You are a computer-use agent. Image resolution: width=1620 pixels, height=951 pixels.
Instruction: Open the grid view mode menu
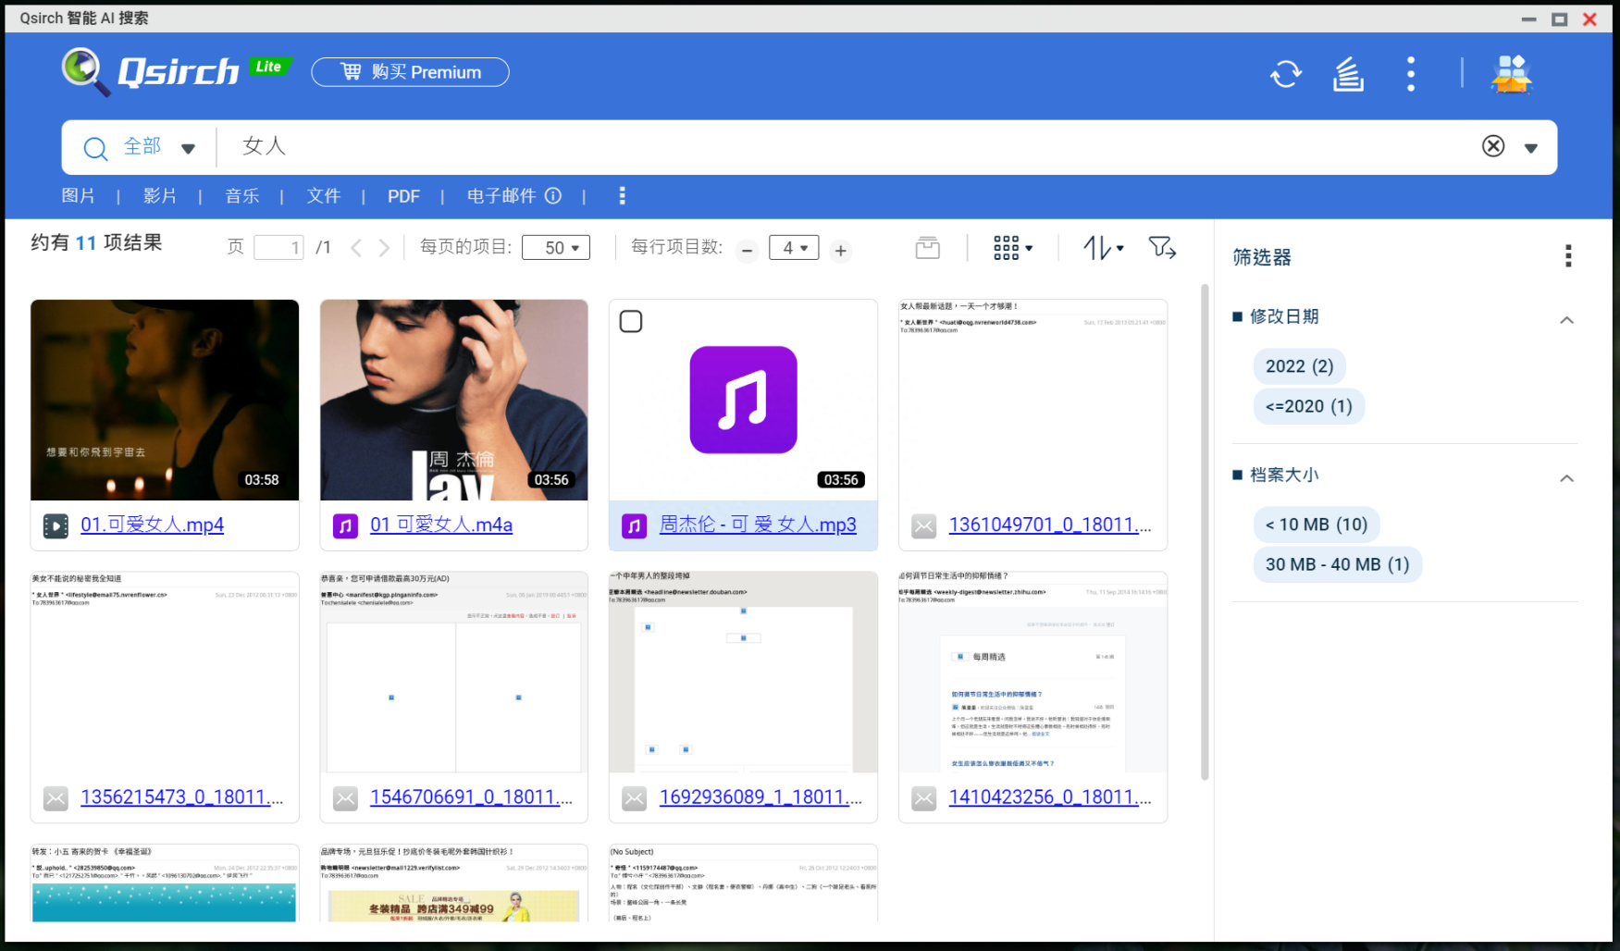click(x=1013, y=248)
